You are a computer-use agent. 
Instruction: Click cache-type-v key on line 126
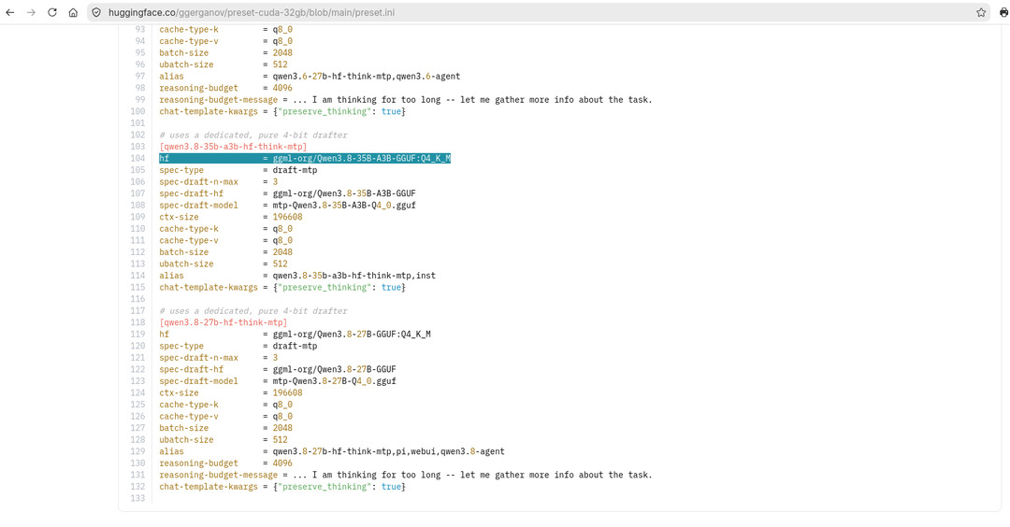click(x=189, y=417)
